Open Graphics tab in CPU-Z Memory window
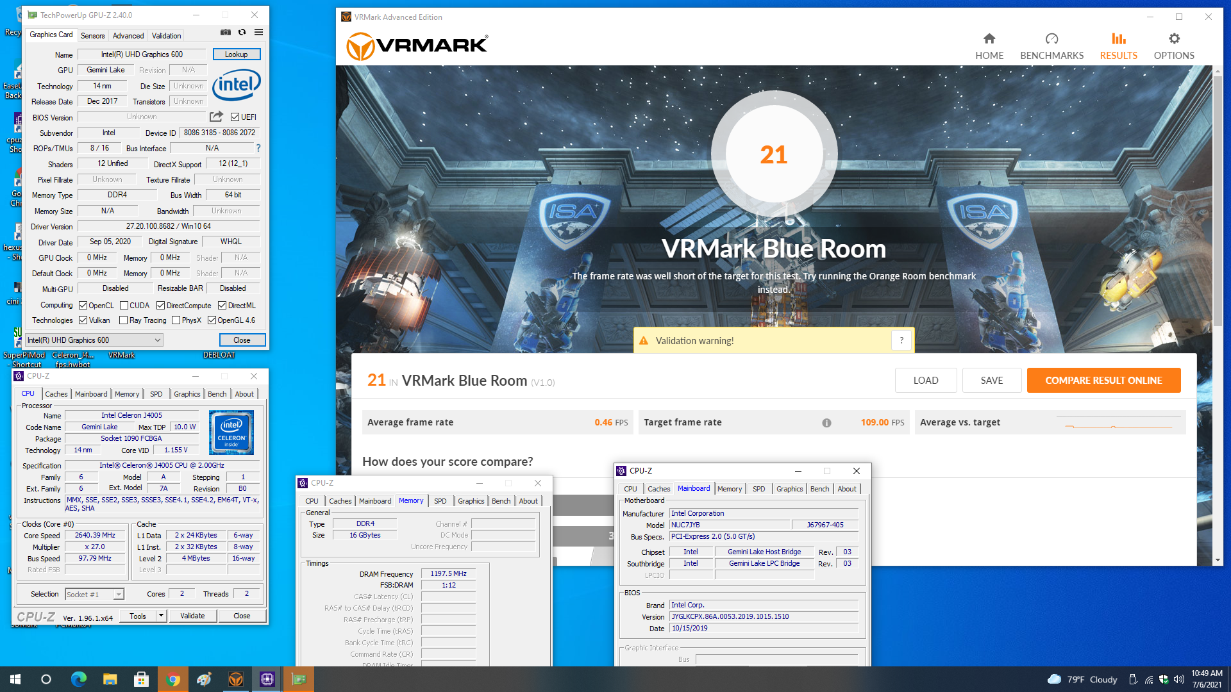 (471, 501)
